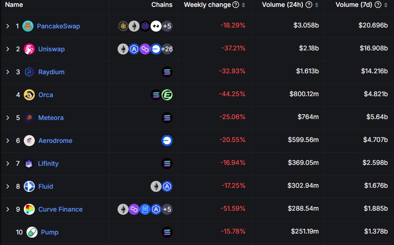Click the PancakeSwap bunny logo icon
Image resolution: width=394 pixels, height=245 pixels.
[x=28, y=26]
